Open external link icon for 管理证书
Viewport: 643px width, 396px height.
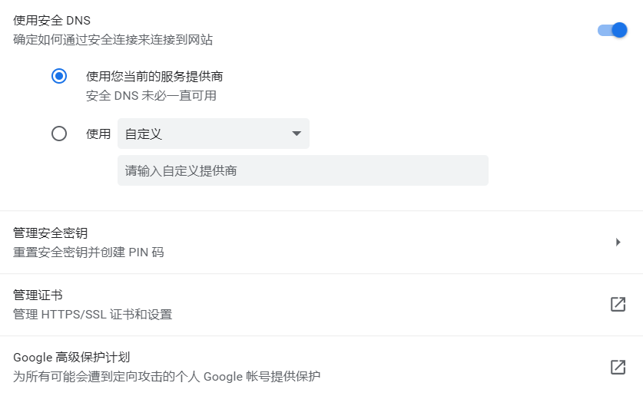coord(618,304)
